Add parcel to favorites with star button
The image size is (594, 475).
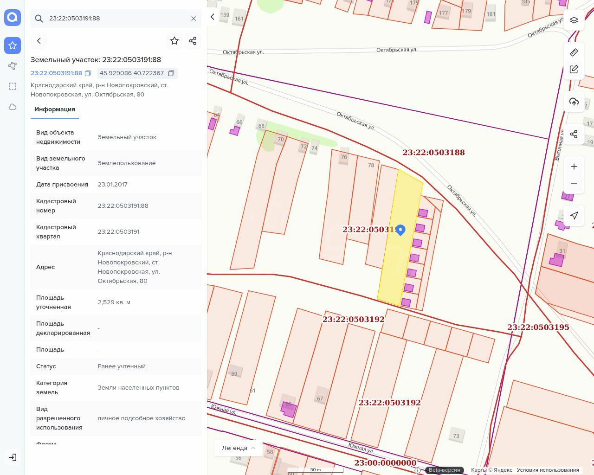point(174,41)
